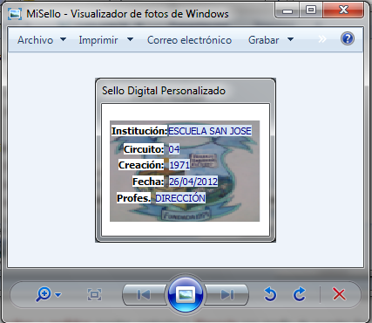Show hidden toolbar commands via double chevron

(x=322, y=39)
